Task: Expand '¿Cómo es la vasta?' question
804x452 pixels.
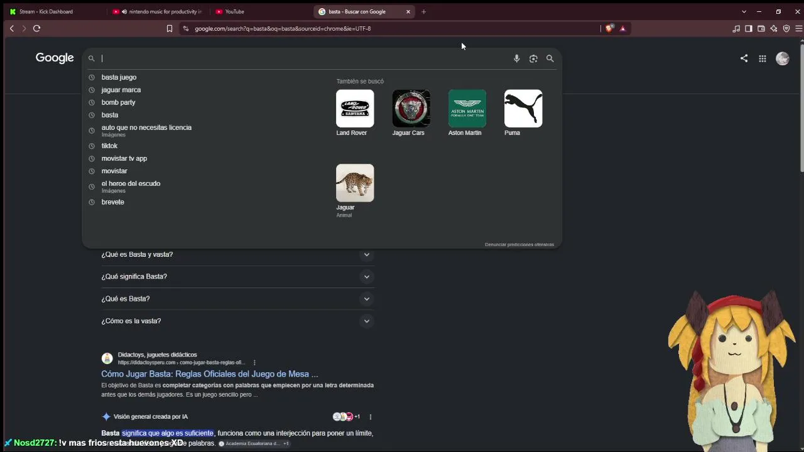Action: click(x=237, y=321)
